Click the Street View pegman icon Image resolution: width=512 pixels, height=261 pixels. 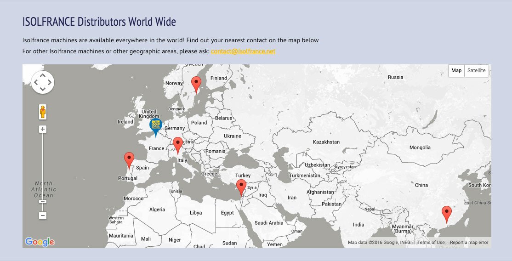pos(43,112)
